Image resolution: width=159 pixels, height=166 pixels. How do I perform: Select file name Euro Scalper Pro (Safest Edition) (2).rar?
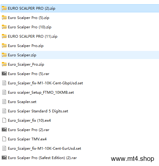point(42,158)
